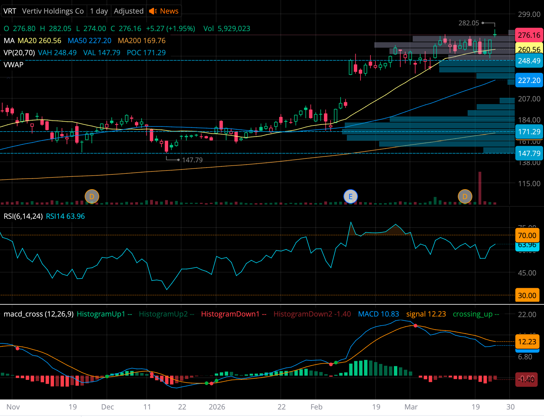The image size is (544, 417).
Task: Click the RSI 30.00 oversold level tag
Action: point(527,295)
